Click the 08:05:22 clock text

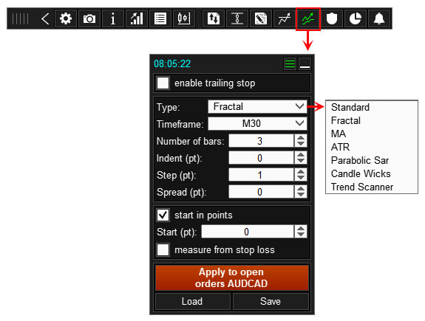click(172, 64)
